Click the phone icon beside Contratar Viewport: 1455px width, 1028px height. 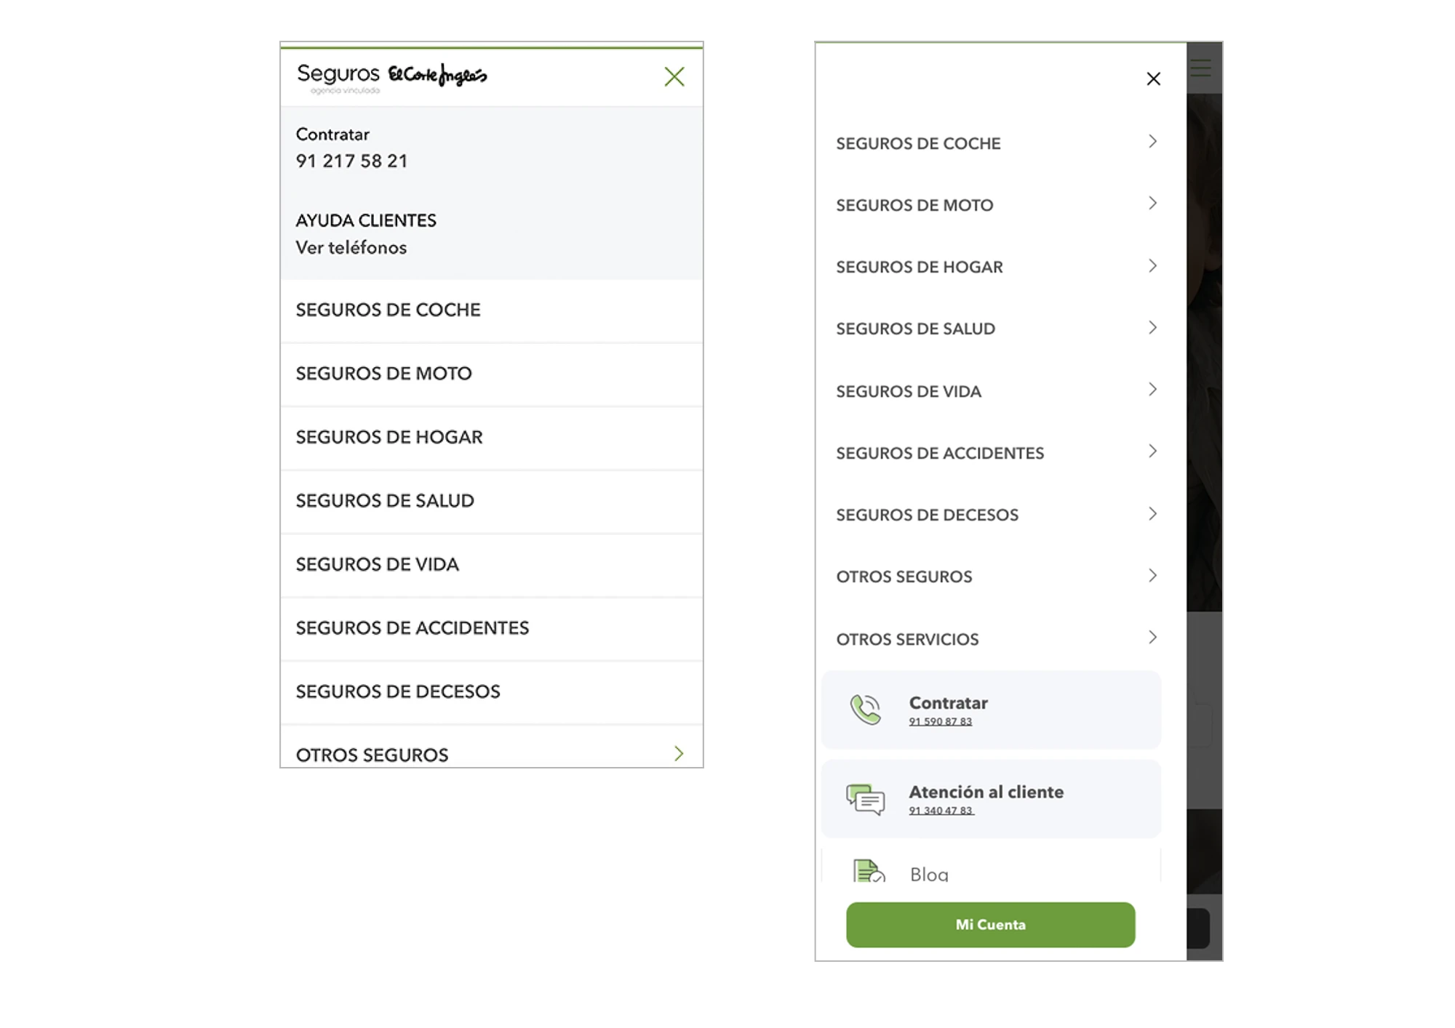865,710
